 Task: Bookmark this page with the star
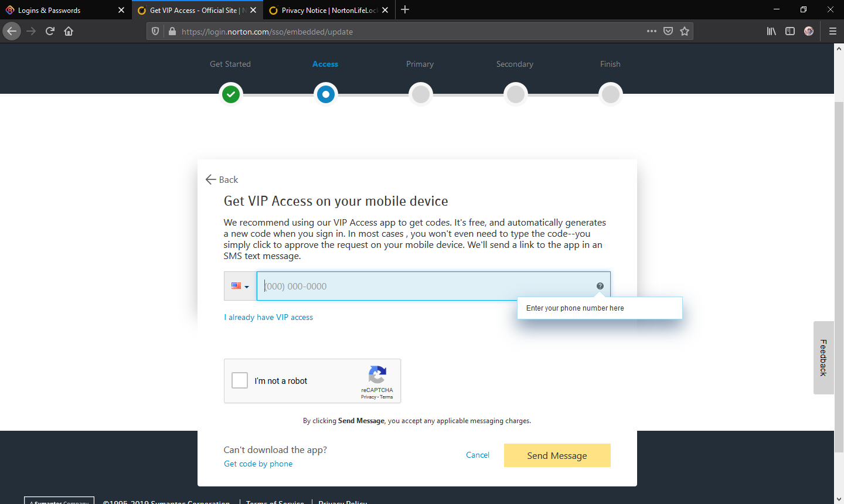(x=685, y=31)
